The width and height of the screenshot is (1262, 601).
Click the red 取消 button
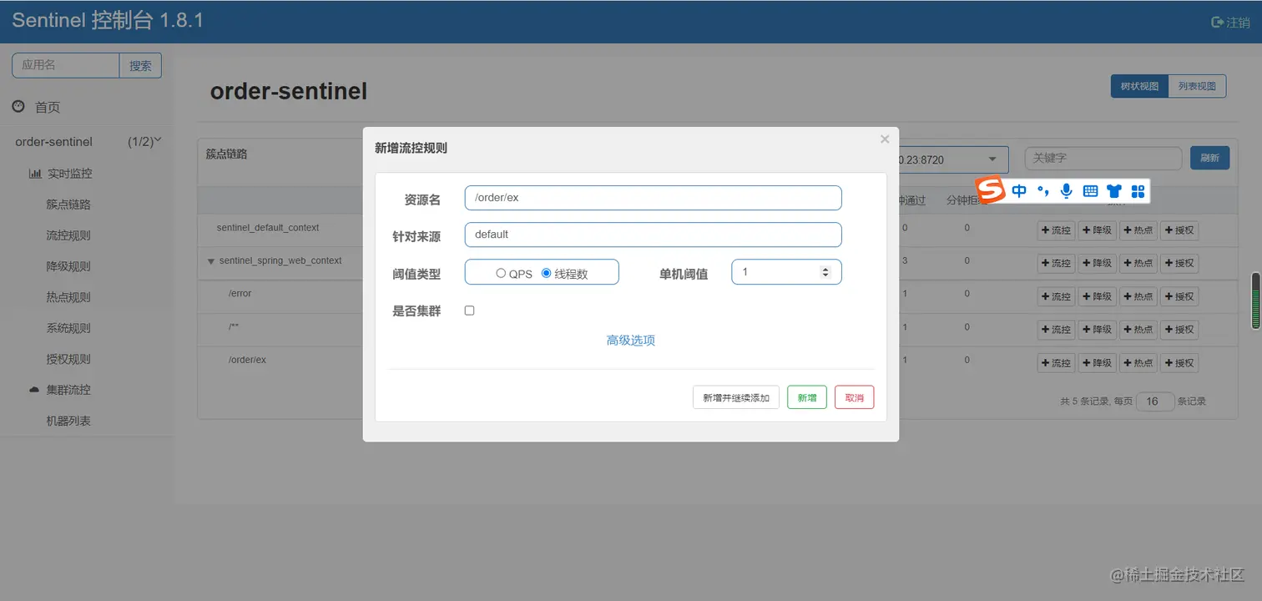coord(855,397)
